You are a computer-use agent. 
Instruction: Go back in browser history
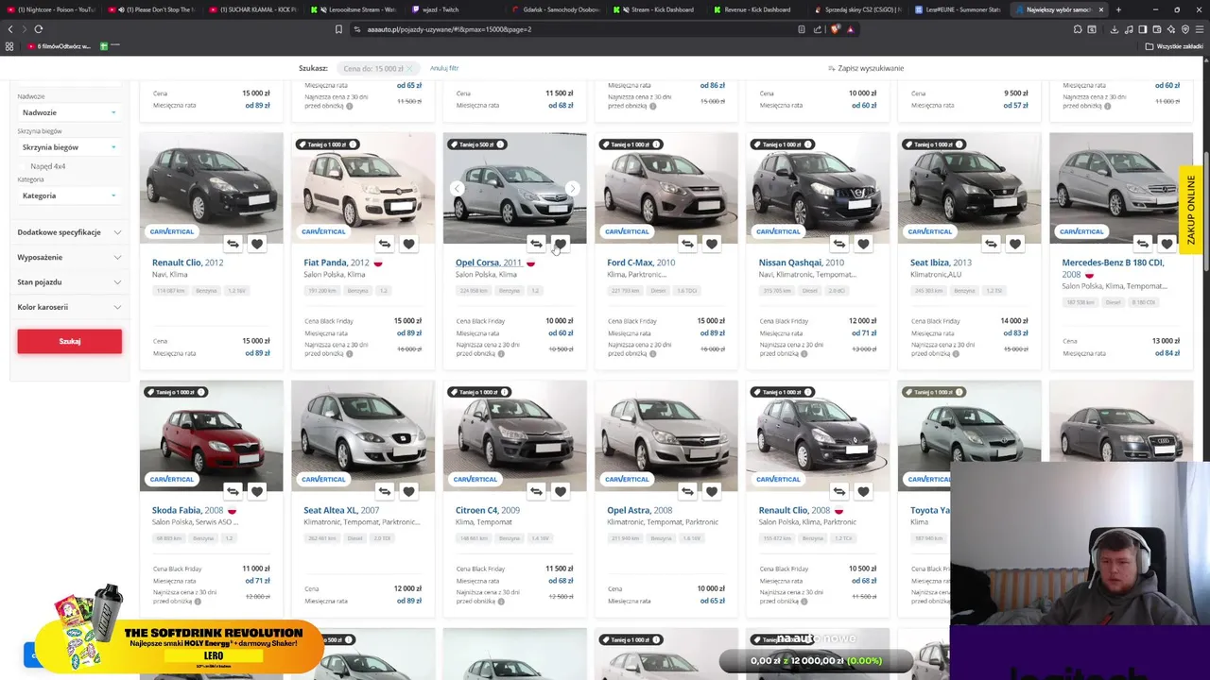pos(10,29)
